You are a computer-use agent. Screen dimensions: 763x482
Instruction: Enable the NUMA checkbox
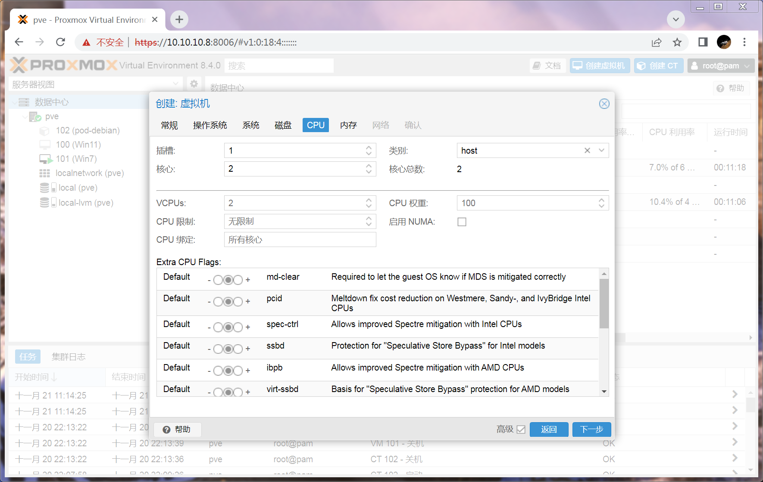(x=462, y=222)
